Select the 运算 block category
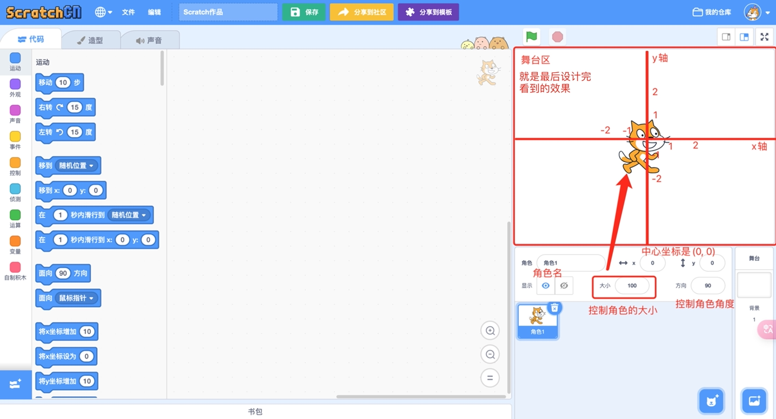Viewport: 776px width, 419px height. pyautogui.click(x=15, y=219)
